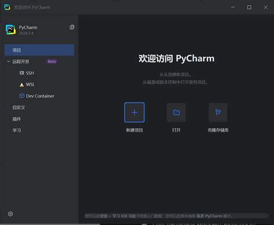The width and height of the screenshot is (274, 225).
Task: Click the PyCharm logo in the sidebar
Action: pyautogui.click(x=10, y=29)
